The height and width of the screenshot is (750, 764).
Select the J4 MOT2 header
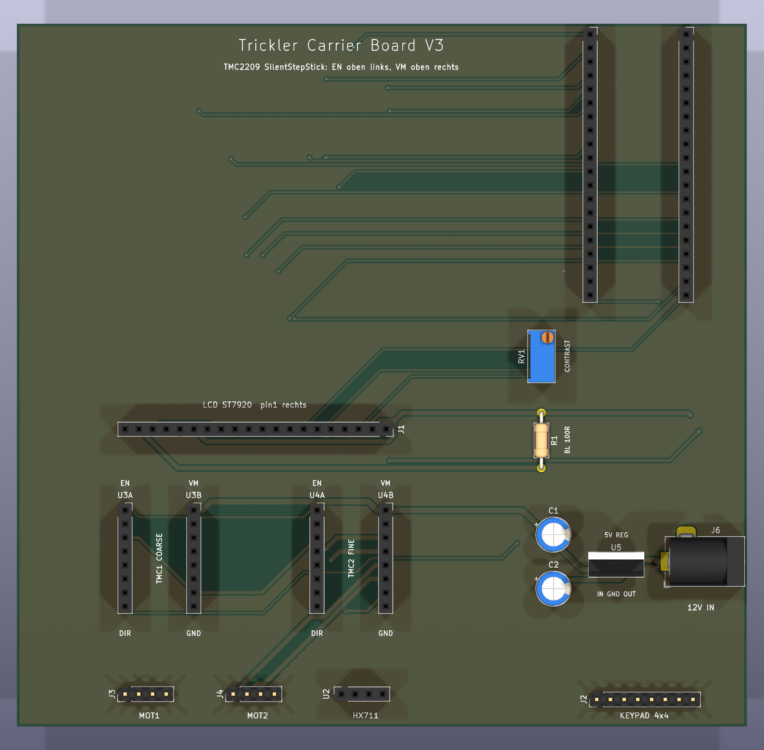(x=254, y=694)
